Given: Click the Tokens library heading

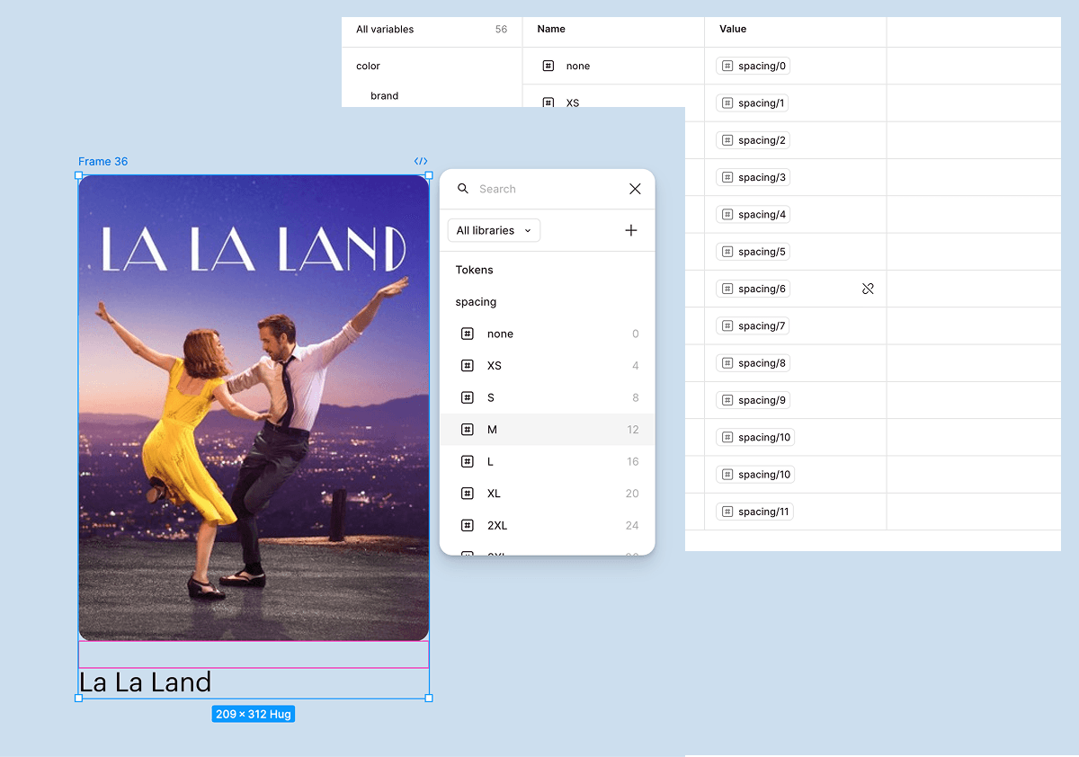Looking at the screenshot, I should click(474, 270).
